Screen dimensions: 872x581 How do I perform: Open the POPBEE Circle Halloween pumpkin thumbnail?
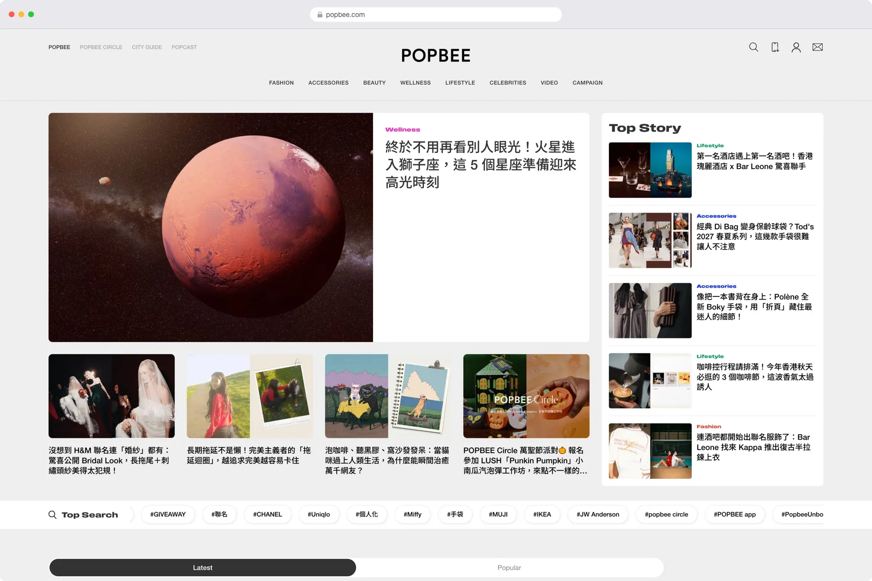point(526,396)
